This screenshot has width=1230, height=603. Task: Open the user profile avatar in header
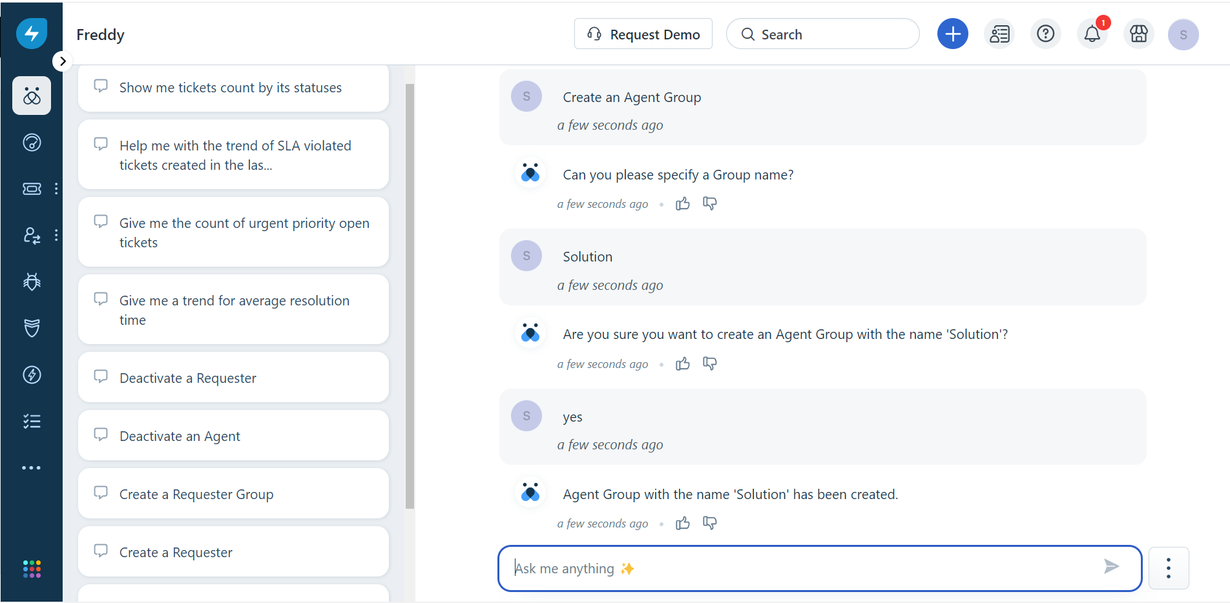1183,34
